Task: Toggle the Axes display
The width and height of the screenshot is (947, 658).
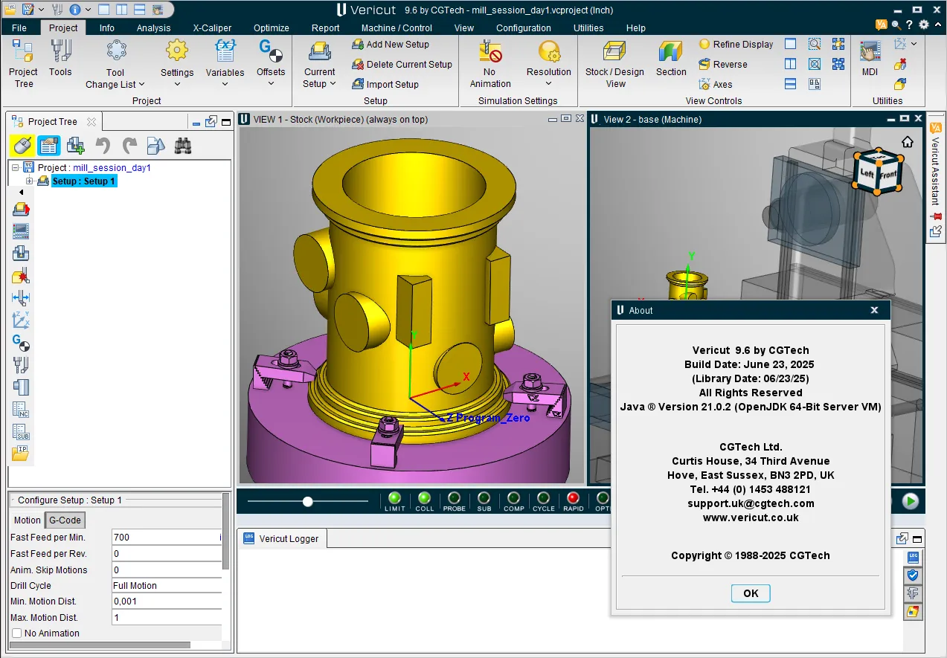Action: [715, 84]
